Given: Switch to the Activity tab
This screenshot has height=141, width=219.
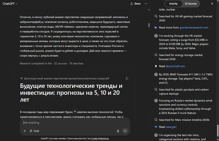Looking at the screenshot, I should coord(173,4).
